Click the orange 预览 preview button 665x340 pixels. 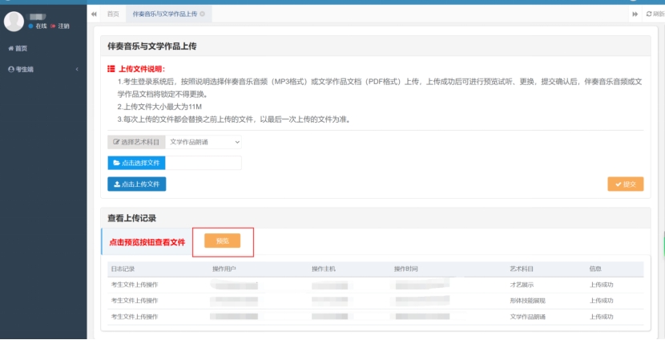tap(222, 241)
